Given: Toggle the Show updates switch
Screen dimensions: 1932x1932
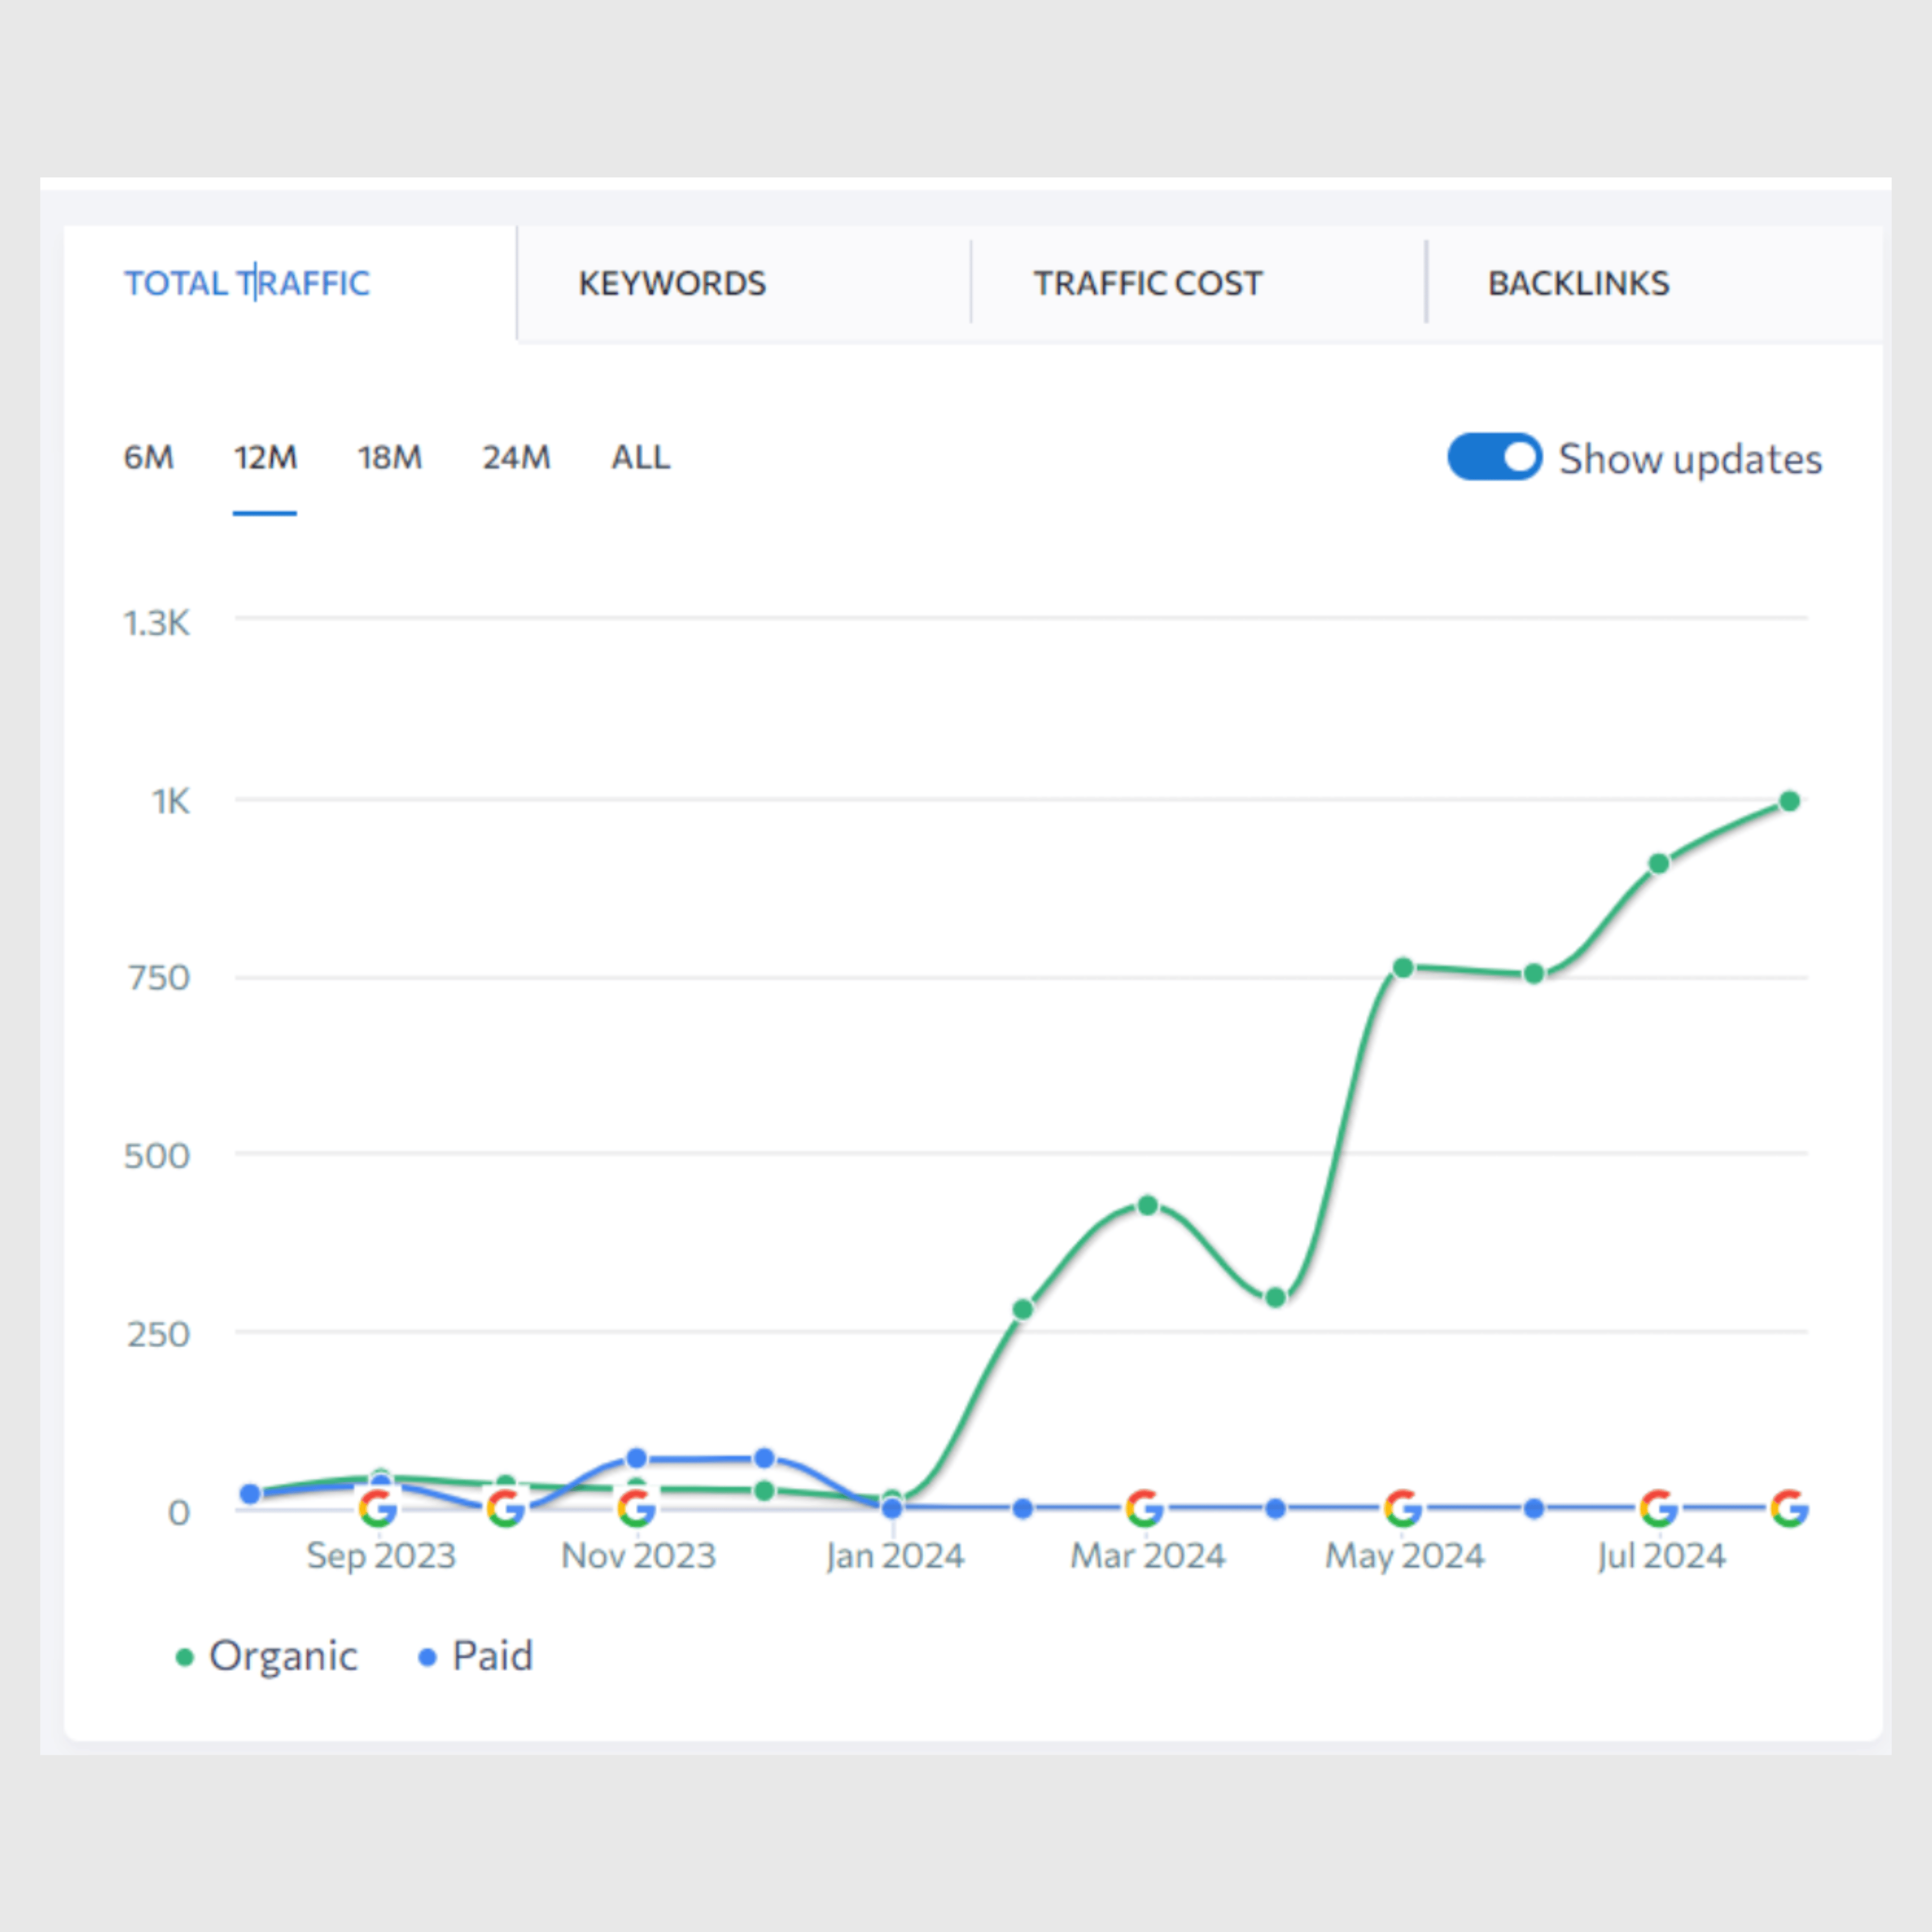Looking at the screenshot, I should tap(1494, 457).
